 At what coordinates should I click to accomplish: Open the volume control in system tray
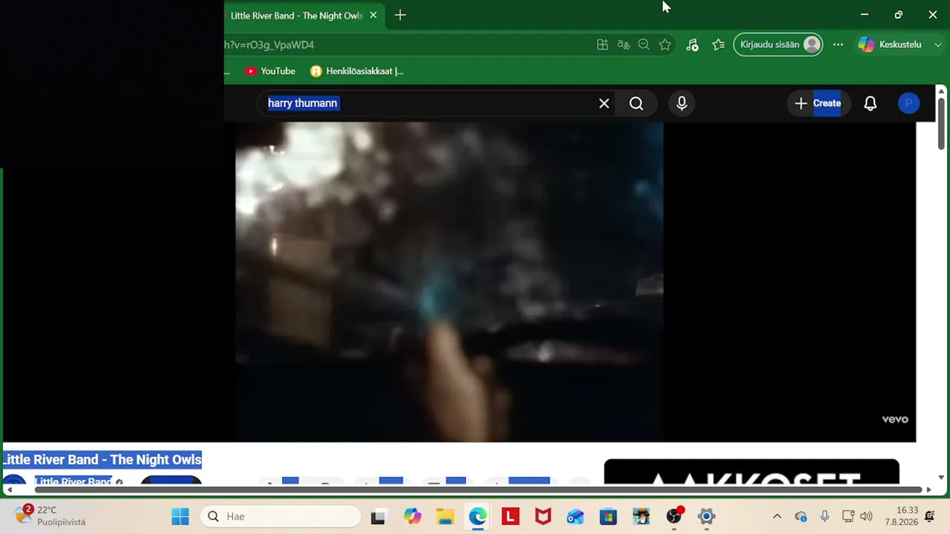(x=866, y=516)
